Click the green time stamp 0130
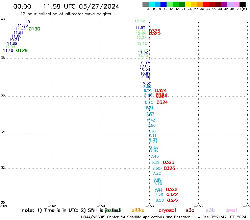This screenshot has height=220, width=250. point(34,29)
